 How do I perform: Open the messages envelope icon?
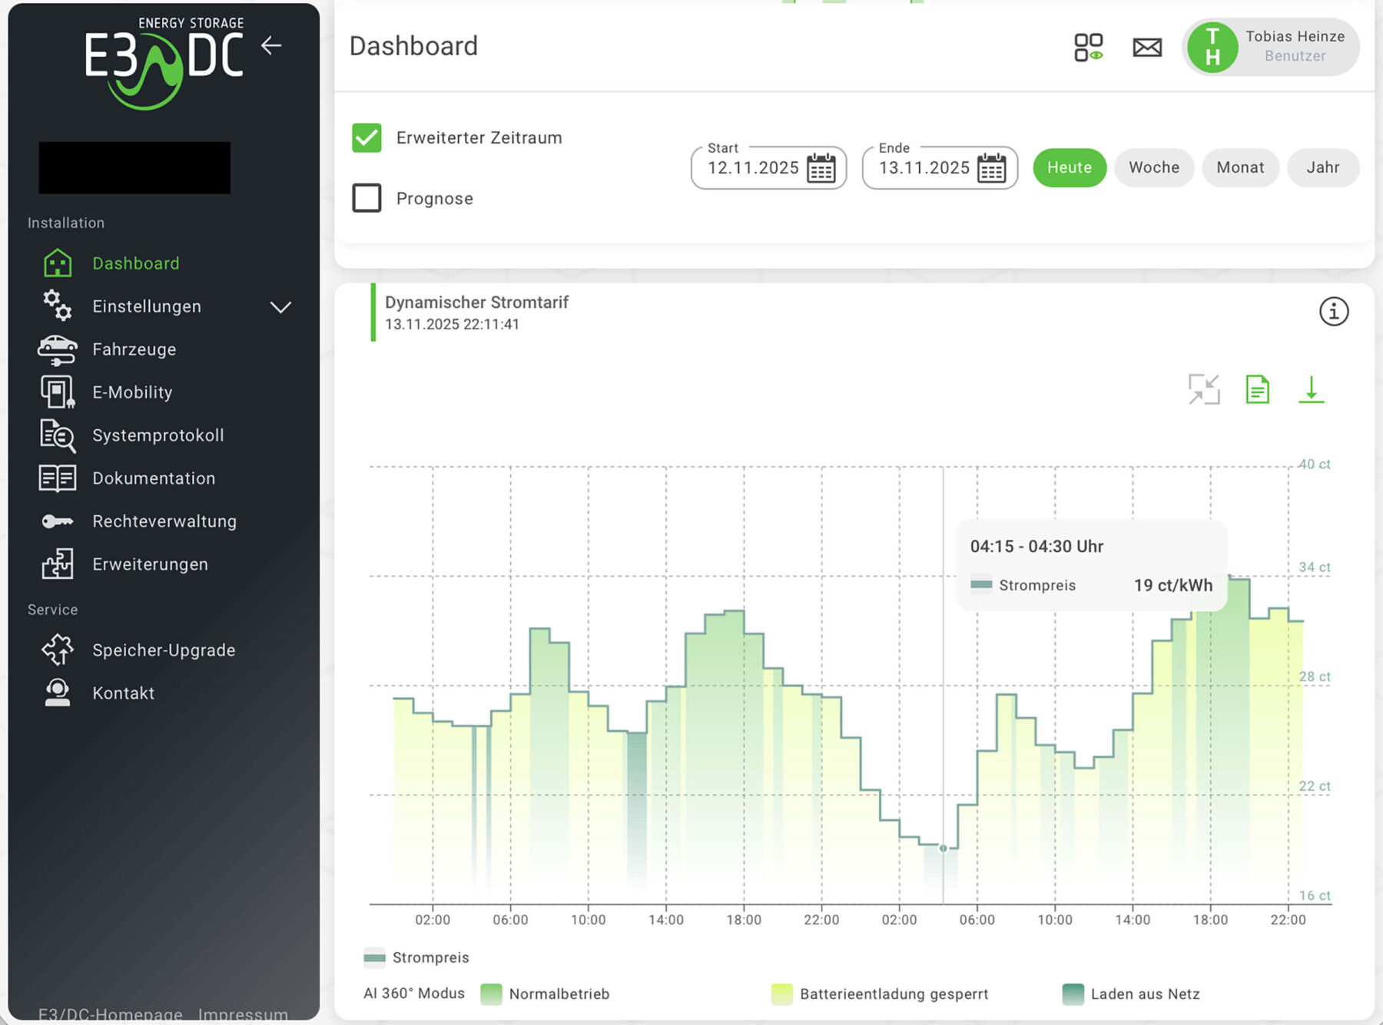[1147, 48]
